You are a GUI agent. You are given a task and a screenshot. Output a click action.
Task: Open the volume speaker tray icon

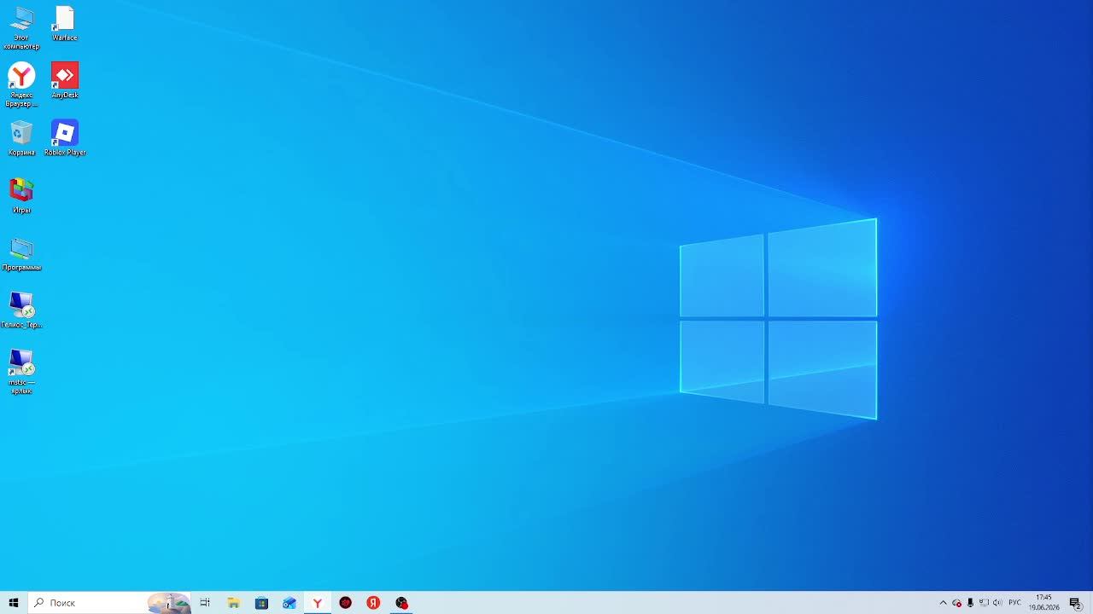(997, 603)
